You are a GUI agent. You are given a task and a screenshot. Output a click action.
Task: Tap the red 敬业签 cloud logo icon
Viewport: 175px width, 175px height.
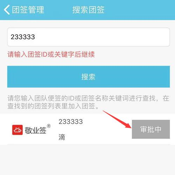[18, 130]
